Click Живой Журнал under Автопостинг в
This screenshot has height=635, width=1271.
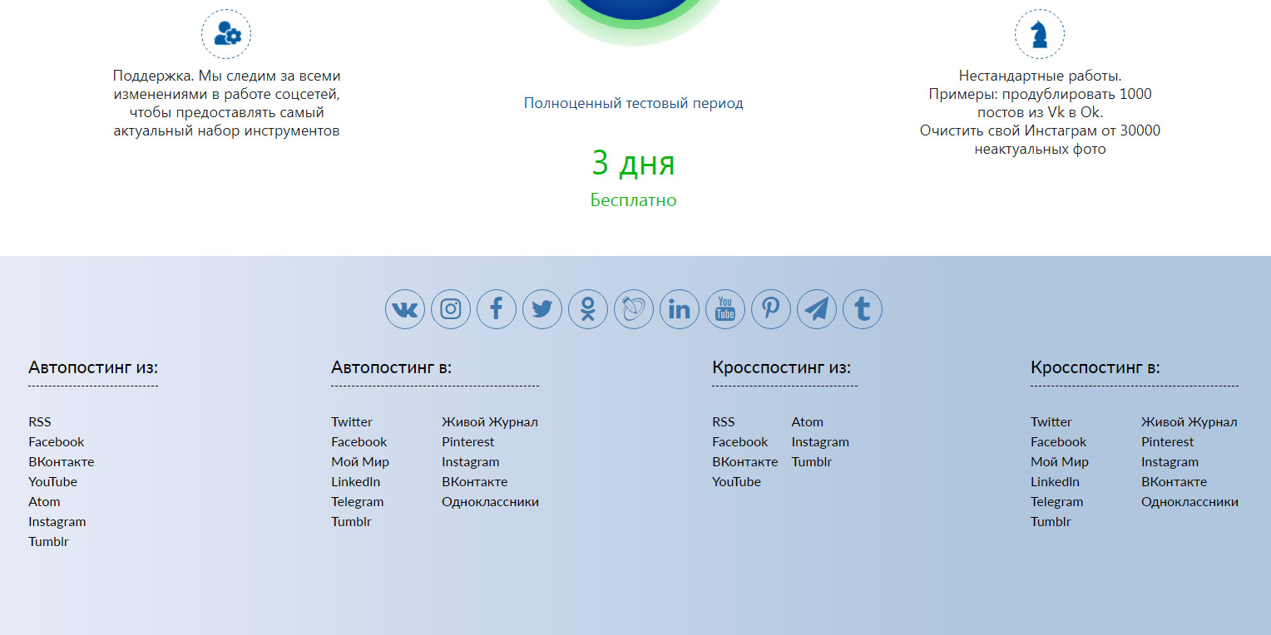(490, 422)
